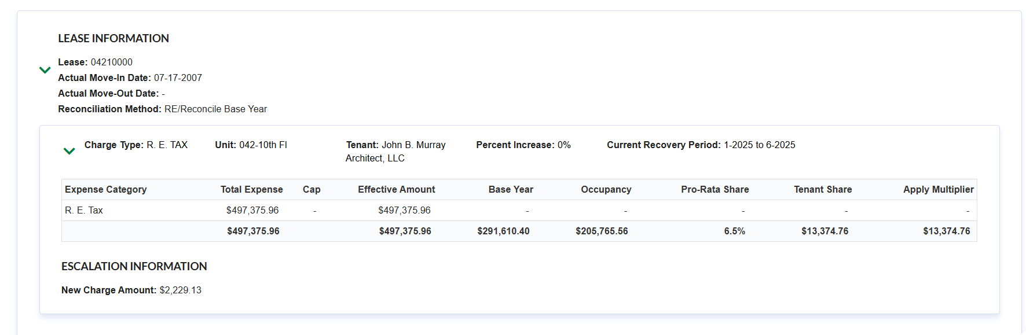Click Percent Increase 0% text
The image size is (1026, 335).
[x=523, y=145]
